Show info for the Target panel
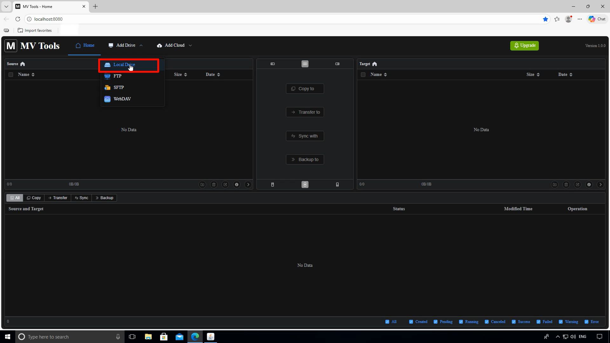This screenshot has width=610, height=343. (x=589, y=185)
